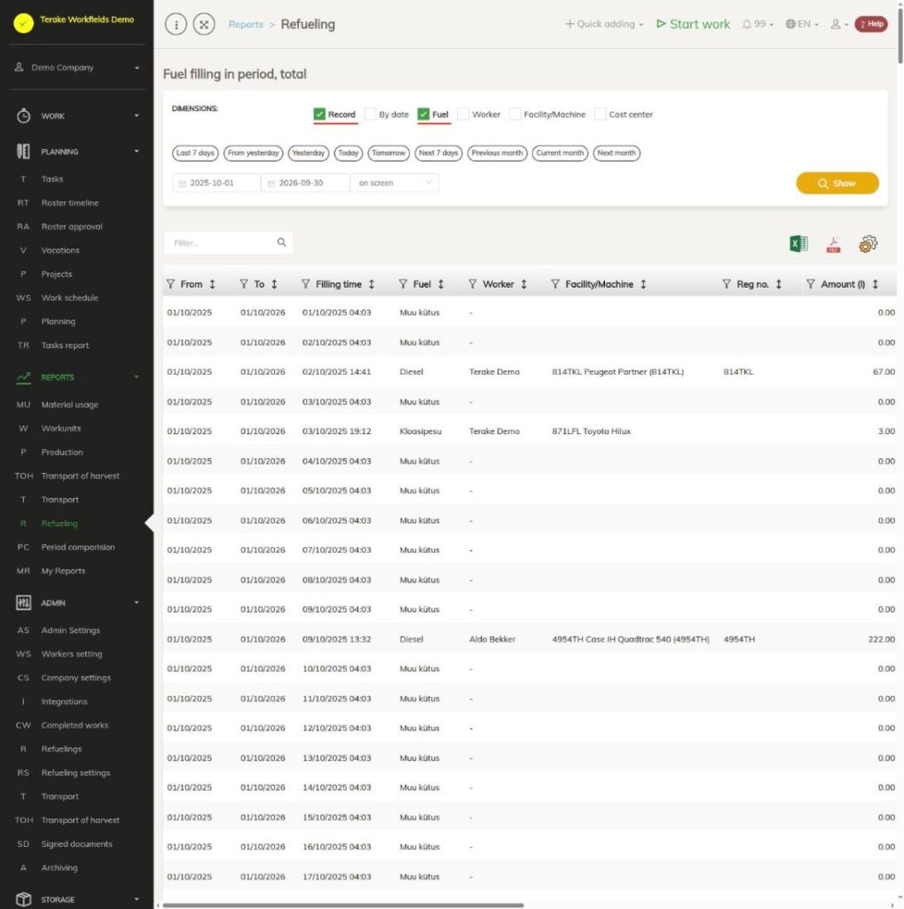The image size is (904, 909).
Task: Go to Material usage report
Action: 69,405
